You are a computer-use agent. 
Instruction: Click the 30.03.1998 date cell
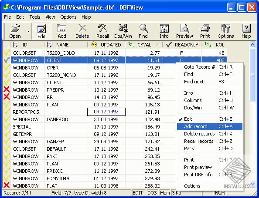tap(106, 119)
